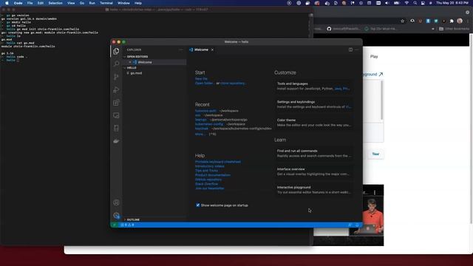Open the Selection menu
This screenshot has width=473, height=266.
55,3
